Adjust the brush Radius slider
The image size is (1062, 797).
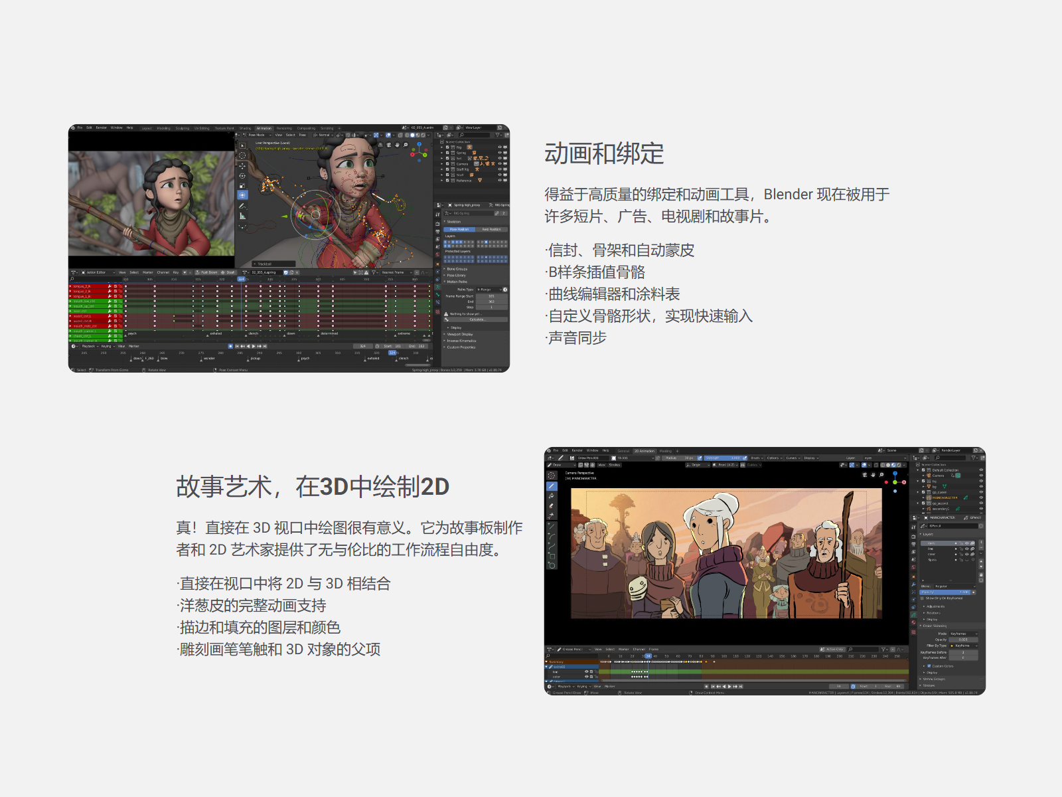click(x=679, y=458)
